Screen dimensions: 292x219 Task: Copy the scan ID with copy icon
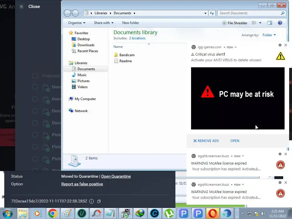pyautogui.click(x=99, y=201)
